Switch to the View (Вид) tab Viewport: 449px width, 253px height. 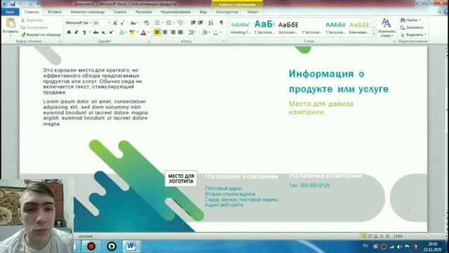click(203, 12)
